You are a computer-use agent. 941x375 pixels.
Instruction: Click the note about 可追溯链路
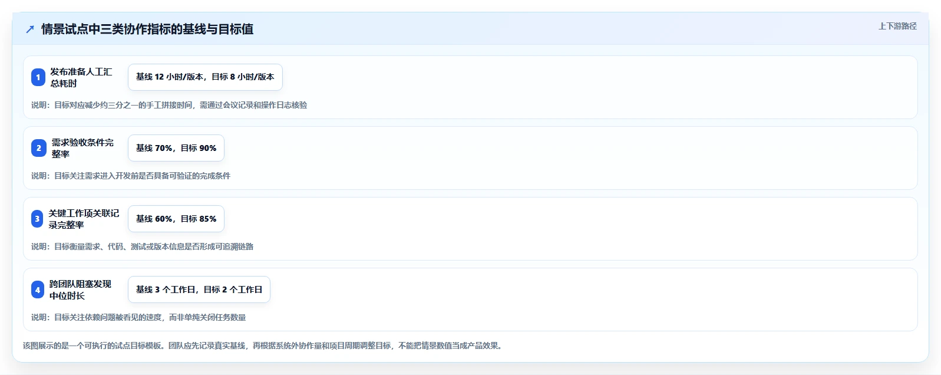(142, 246)
